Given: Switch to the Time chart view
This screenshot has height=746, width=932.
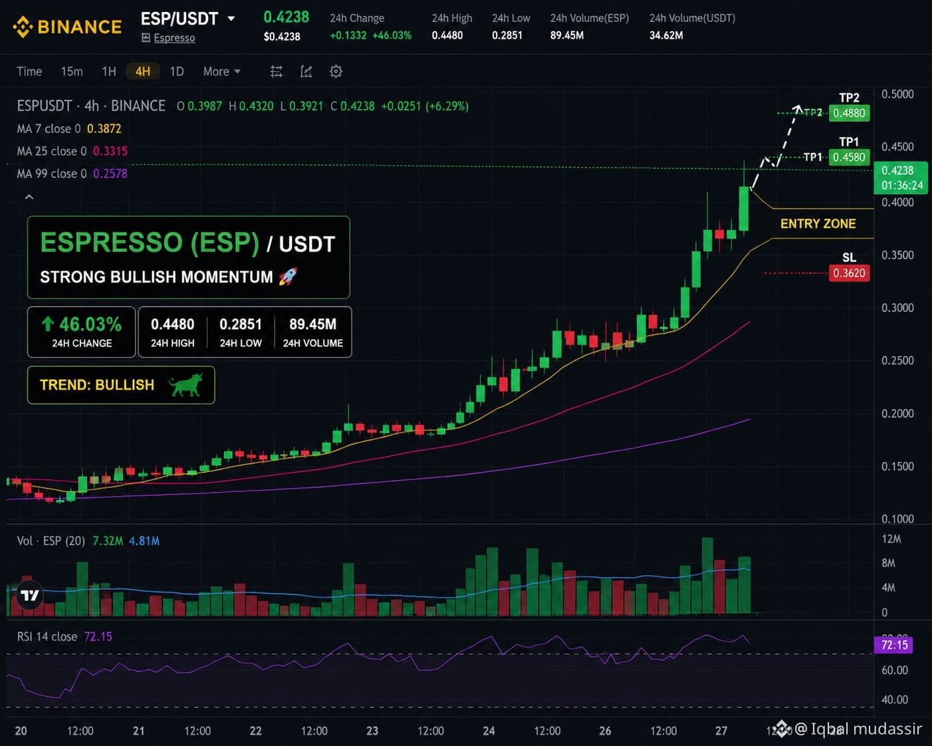Looking at the screenshot, I should coord(29,71).
